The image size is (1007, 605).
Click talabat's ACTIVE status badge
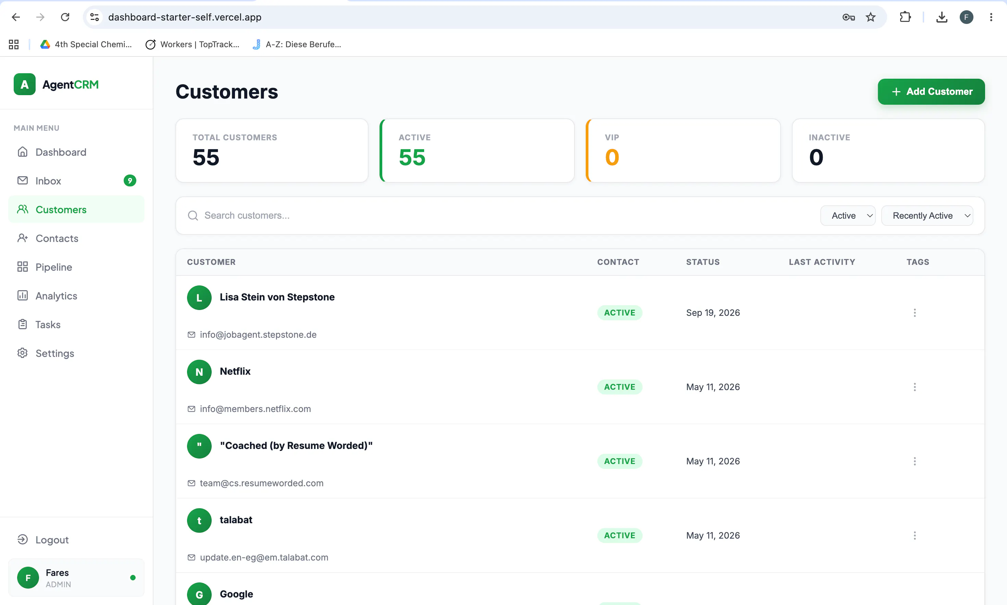(619, 535)
